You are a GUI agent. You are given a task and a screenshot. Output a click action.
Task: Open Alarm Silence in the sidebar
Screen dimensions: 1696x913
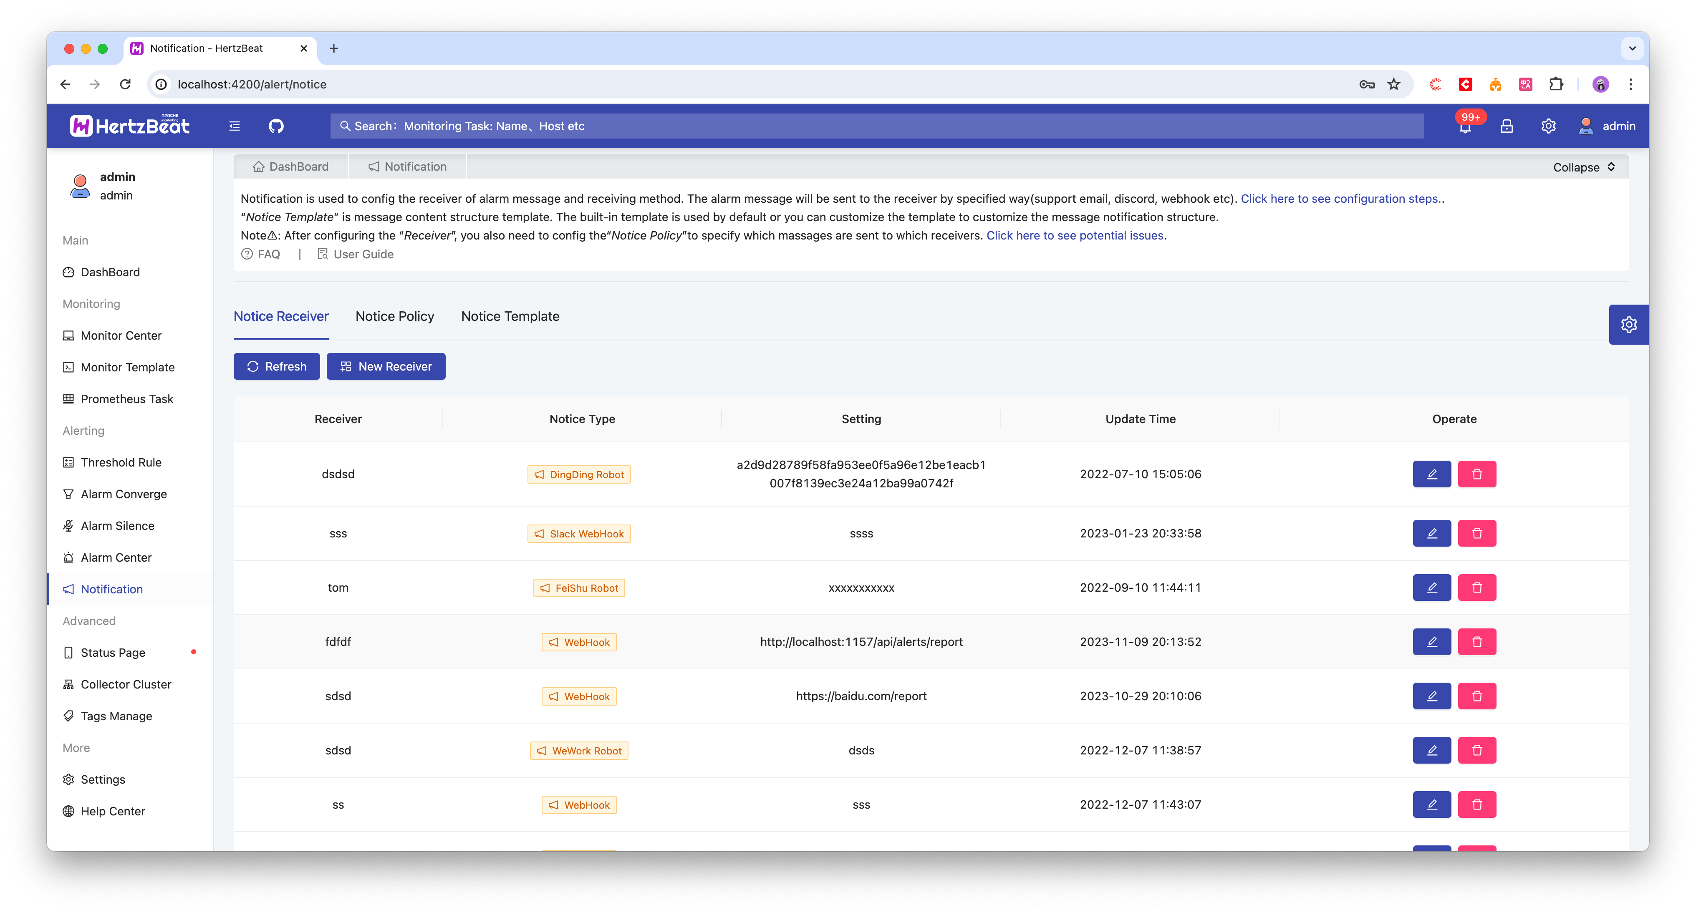pyautogui.click(x=117, y=526)
